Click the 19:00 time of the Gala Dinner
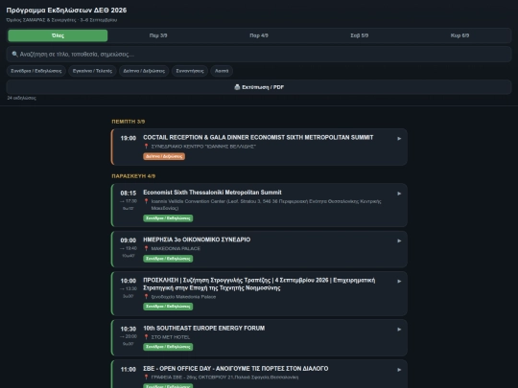Image resolution: width=518 pixels, height=388 pixels. click(129, 138)
